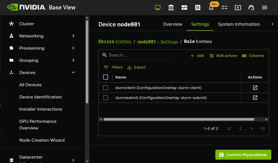The image size is (278, 163).
Task: Click the Name column header
Action: point(121,77)
